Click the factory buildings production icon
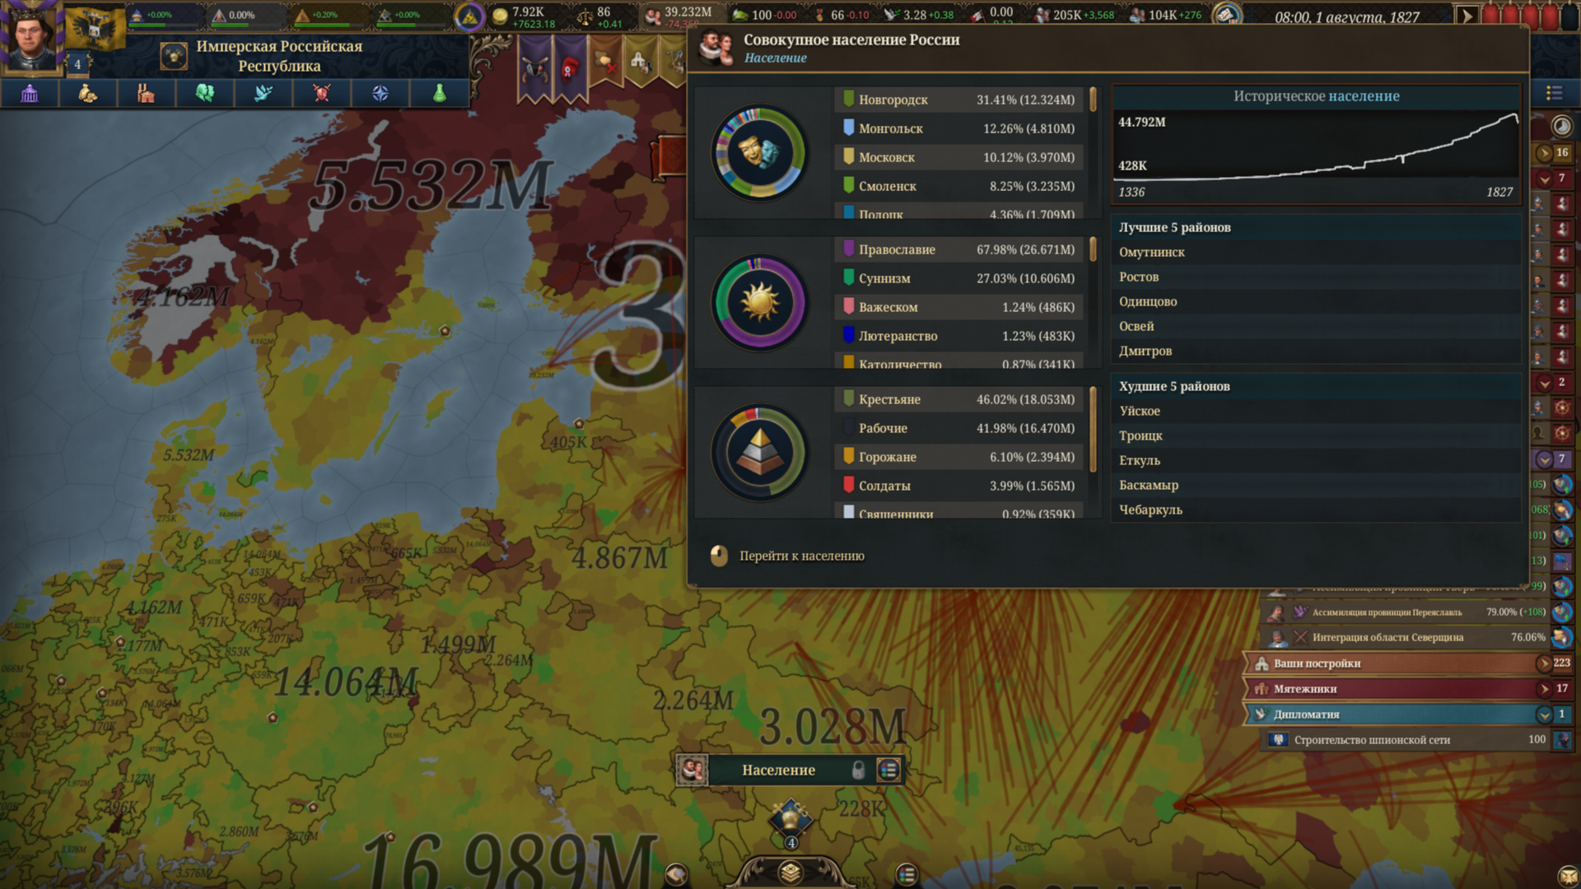The height and width of the screenshot is (889, 1581). [x=146, y=93]
